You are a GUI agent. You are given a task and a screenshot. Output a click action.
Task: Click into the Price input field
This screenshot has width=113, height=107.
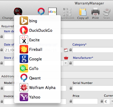tap(85, 101)
